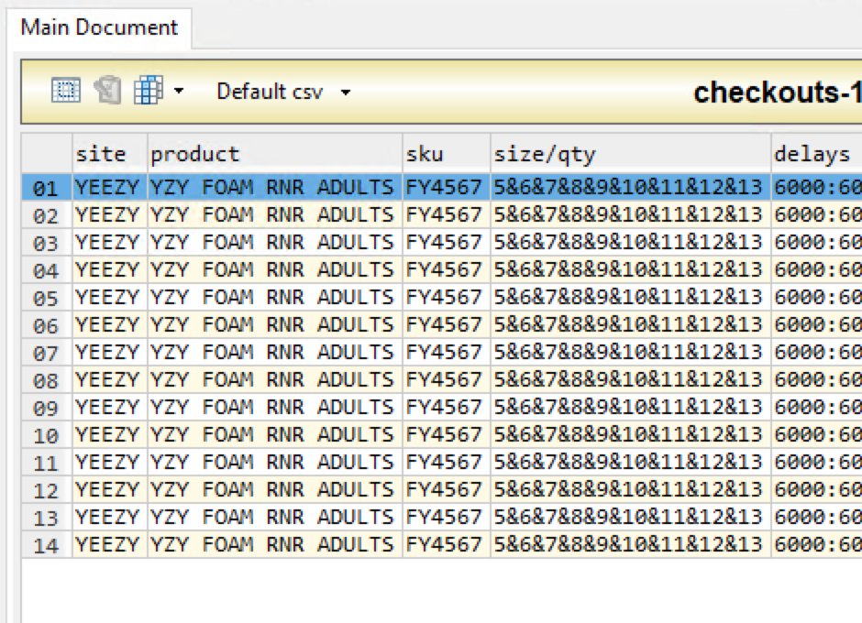Image resolution: width=862 pixels, height=623 pixels.
Task: Click product cell in row 10
Action: coord(275,434)
